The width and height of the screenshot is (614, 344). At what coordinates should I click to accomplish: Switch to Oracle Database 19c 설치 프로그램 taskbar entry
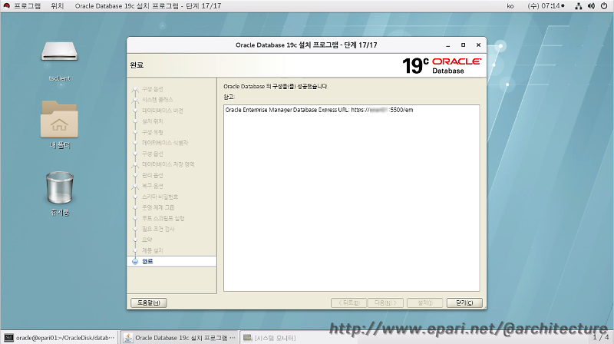tap(180, 338)
